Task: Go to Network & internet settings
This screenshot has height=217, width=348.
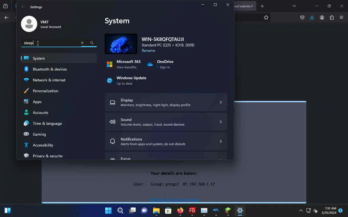Action: tap(59, 80)
